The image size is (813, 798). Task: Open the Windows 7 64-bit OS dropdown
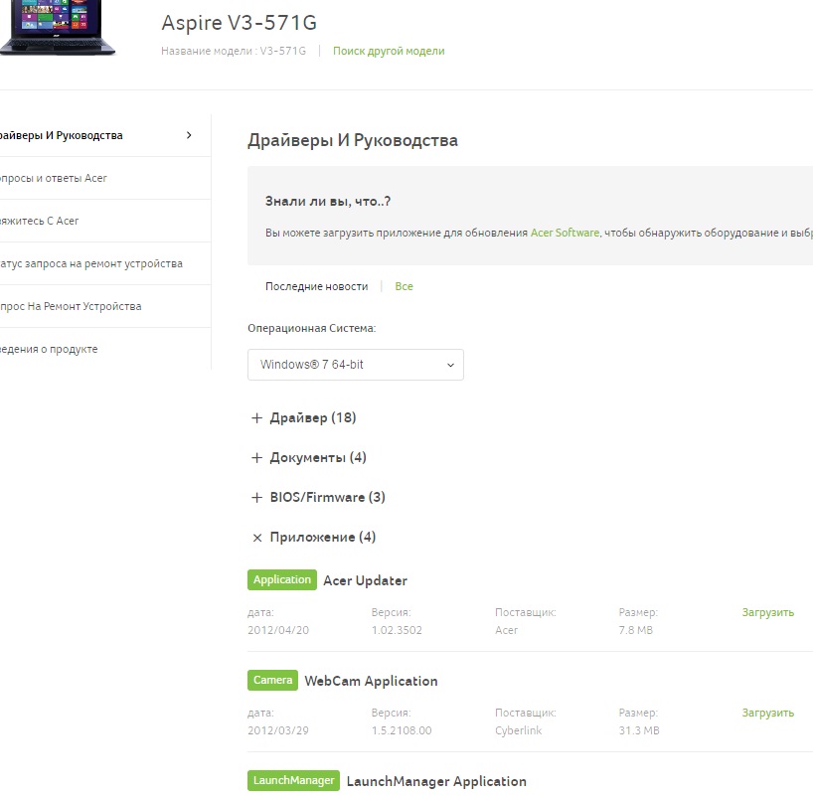tap(356, 365)
